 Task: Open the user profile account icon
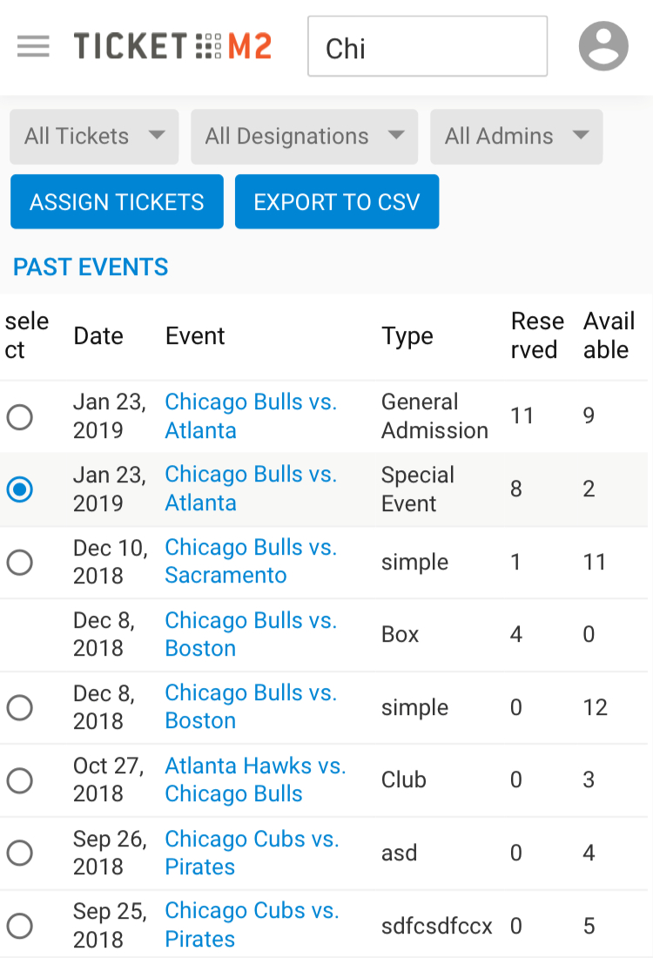pos(603,46)
